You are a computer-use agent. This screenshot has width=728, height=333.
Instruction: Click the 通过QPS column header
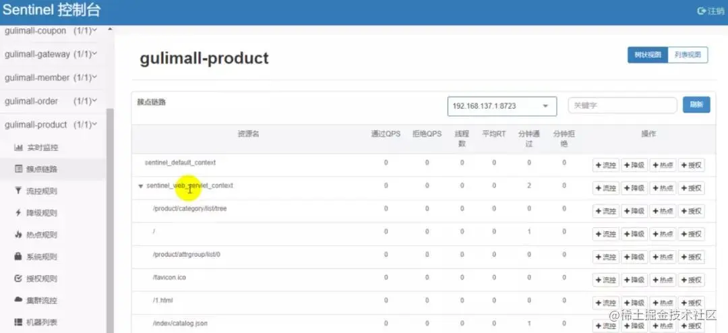point(386,133)
